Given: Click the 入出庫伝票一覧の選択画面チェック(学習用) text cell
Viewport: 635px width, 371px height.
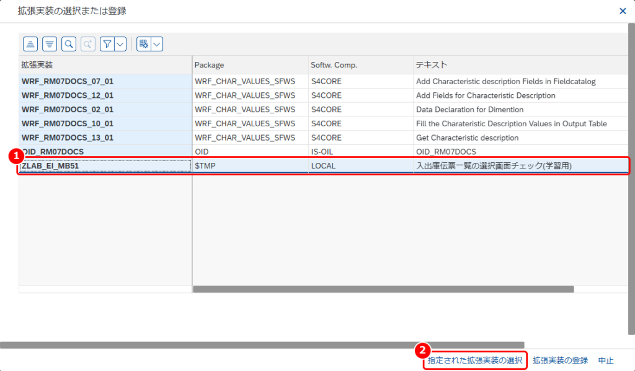Looking at the screenshot, I should (521, 166).
